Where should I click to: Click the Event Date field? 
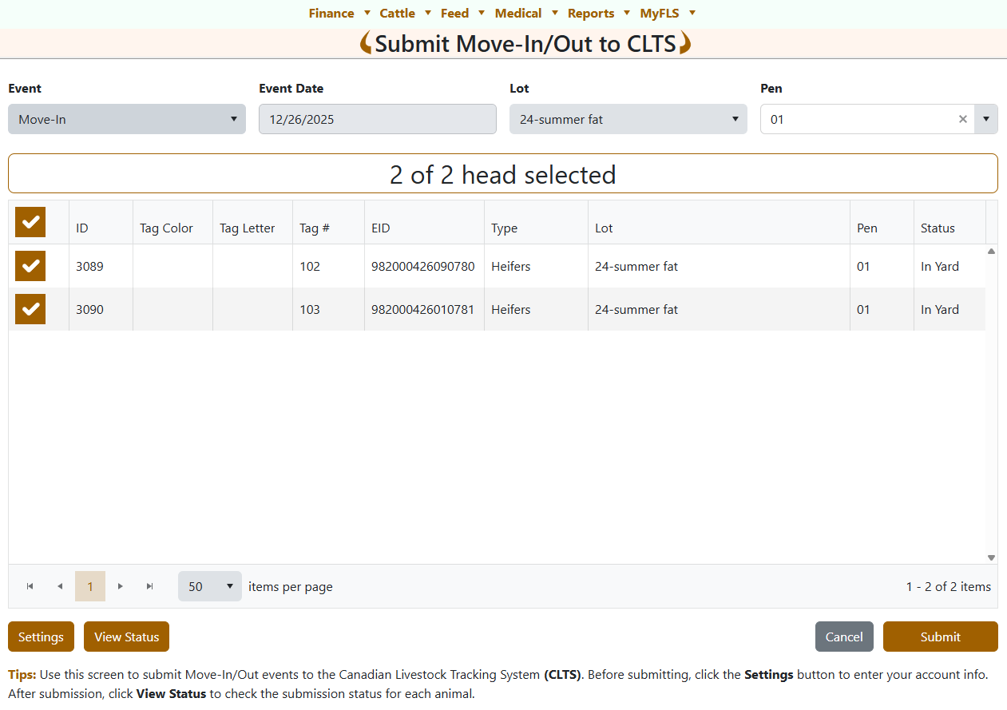377,119
